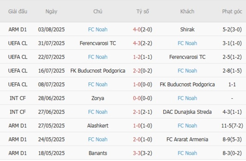
Task: Open the 0-0 score of the Zorya match
Action: [x=137, y=98]
